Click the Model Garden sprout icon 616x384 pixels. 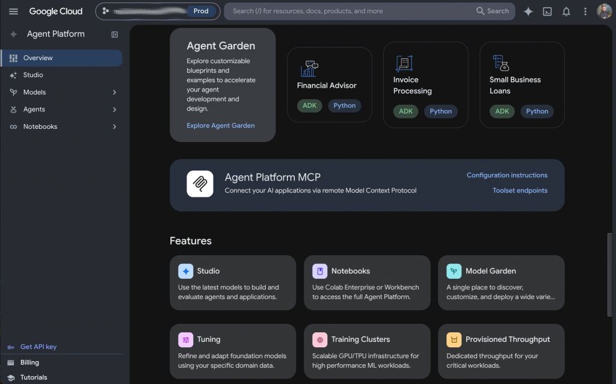[454, 271]
